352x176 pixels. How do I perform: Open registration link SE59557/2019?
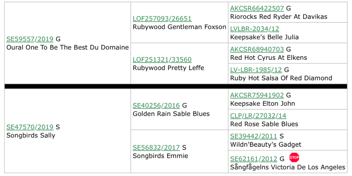[30, 39]
